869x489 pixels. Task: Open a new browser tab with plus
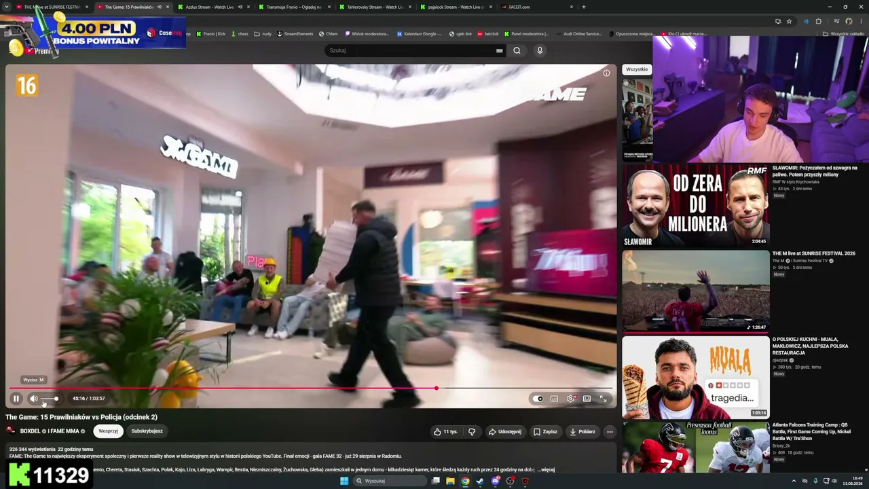coord(584,7)
